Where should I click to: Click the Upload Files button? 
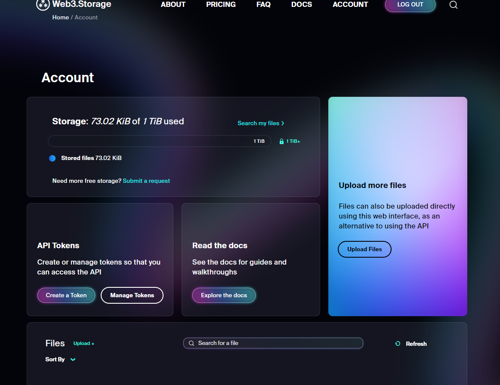click(364, 249)
